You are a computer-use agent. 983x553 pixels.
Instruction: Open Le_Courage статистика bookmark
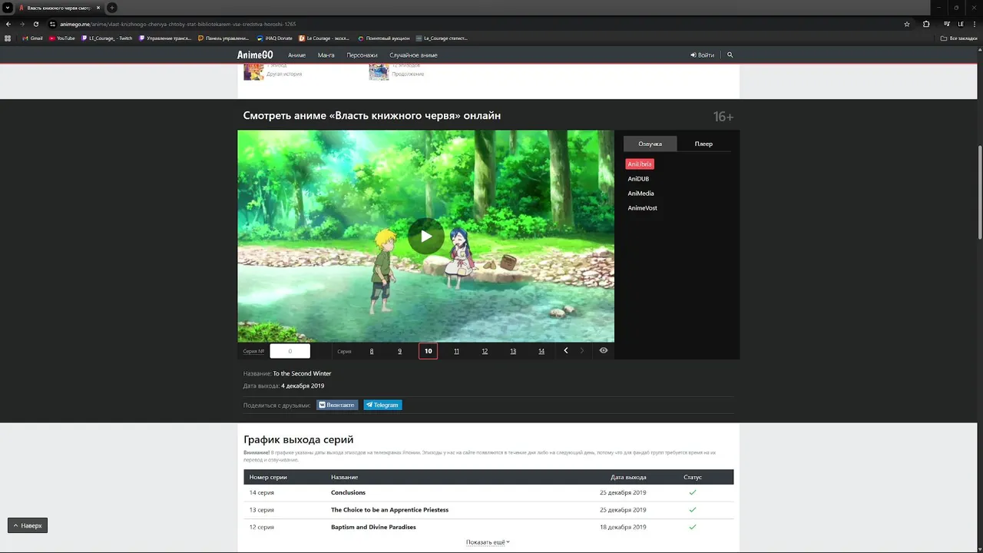click(x=442, y=38)
